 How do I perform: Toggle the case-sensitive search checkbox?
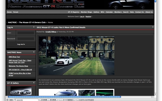(78, 100)
